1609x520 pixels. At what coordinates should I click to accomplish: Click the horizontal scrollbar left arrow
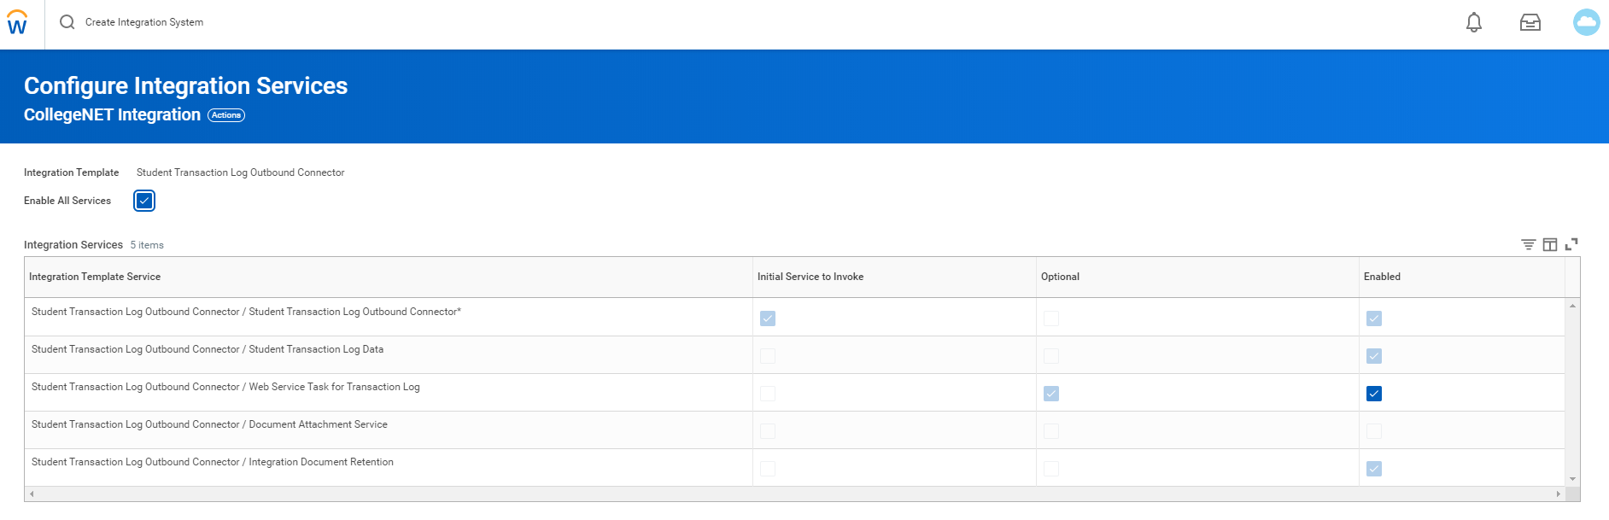click(x=32, y=494)
